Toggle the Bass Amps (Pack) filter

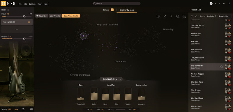[x=71, y=16]
